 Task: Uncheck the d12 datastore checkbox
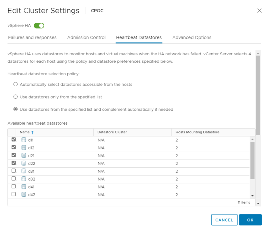coord(14,148)
